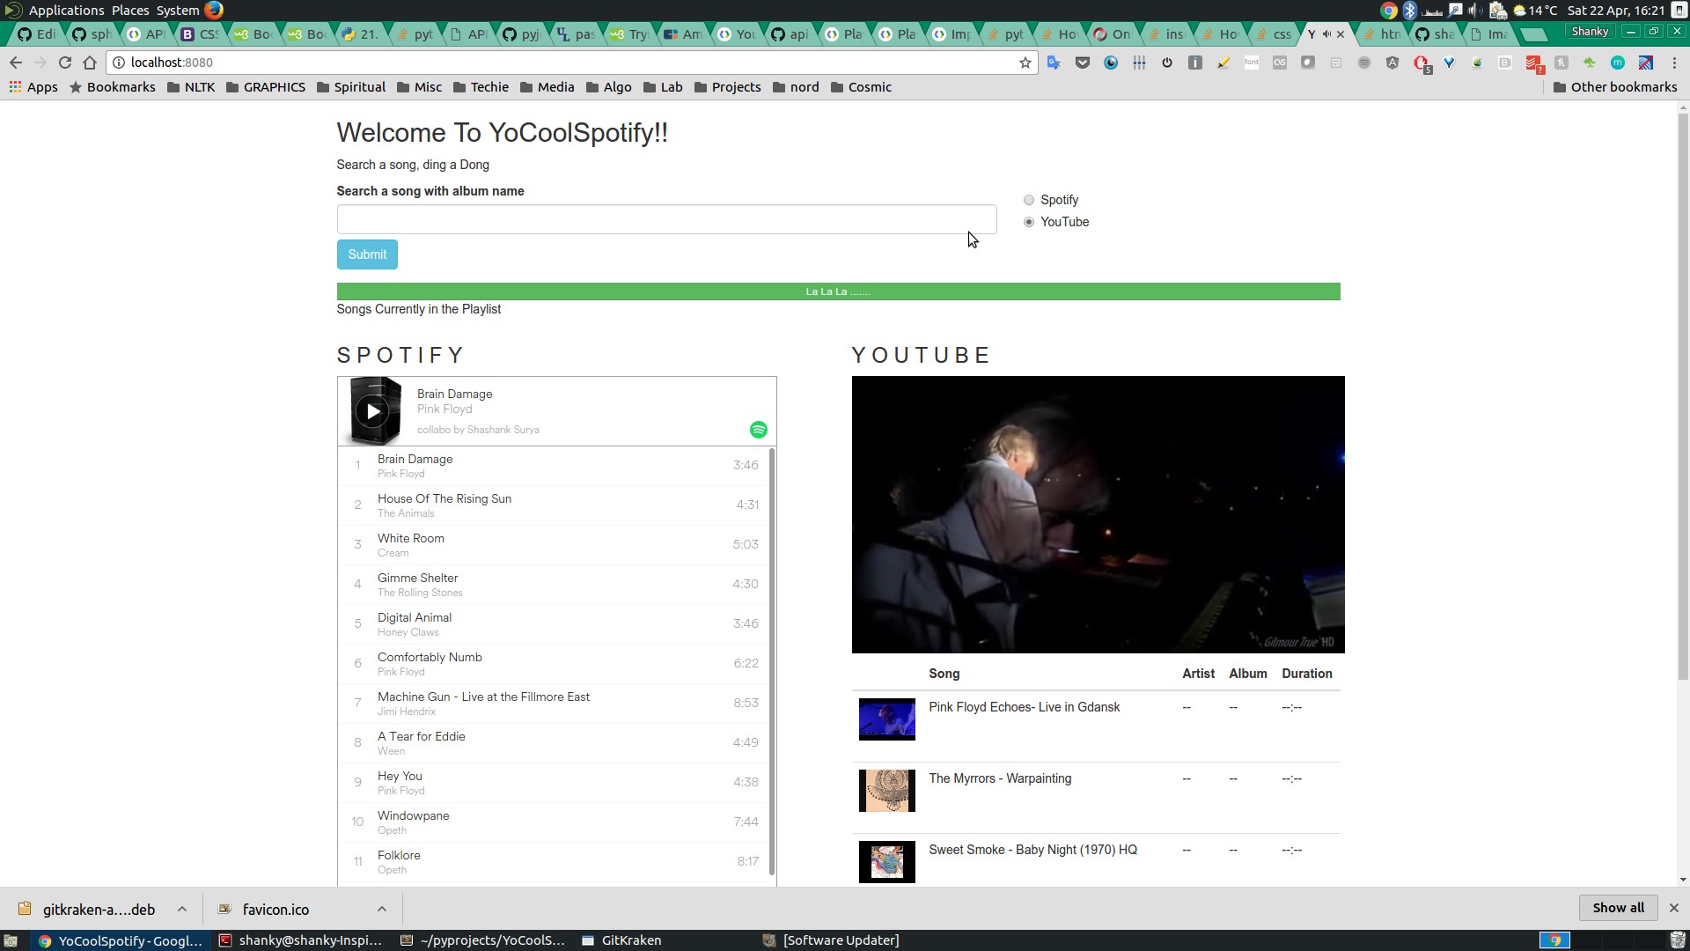The width and height of the screenshot is (1690, 951).
Task: Click The Myrrors Warpainting thumbnail
Action: point(886,791)
